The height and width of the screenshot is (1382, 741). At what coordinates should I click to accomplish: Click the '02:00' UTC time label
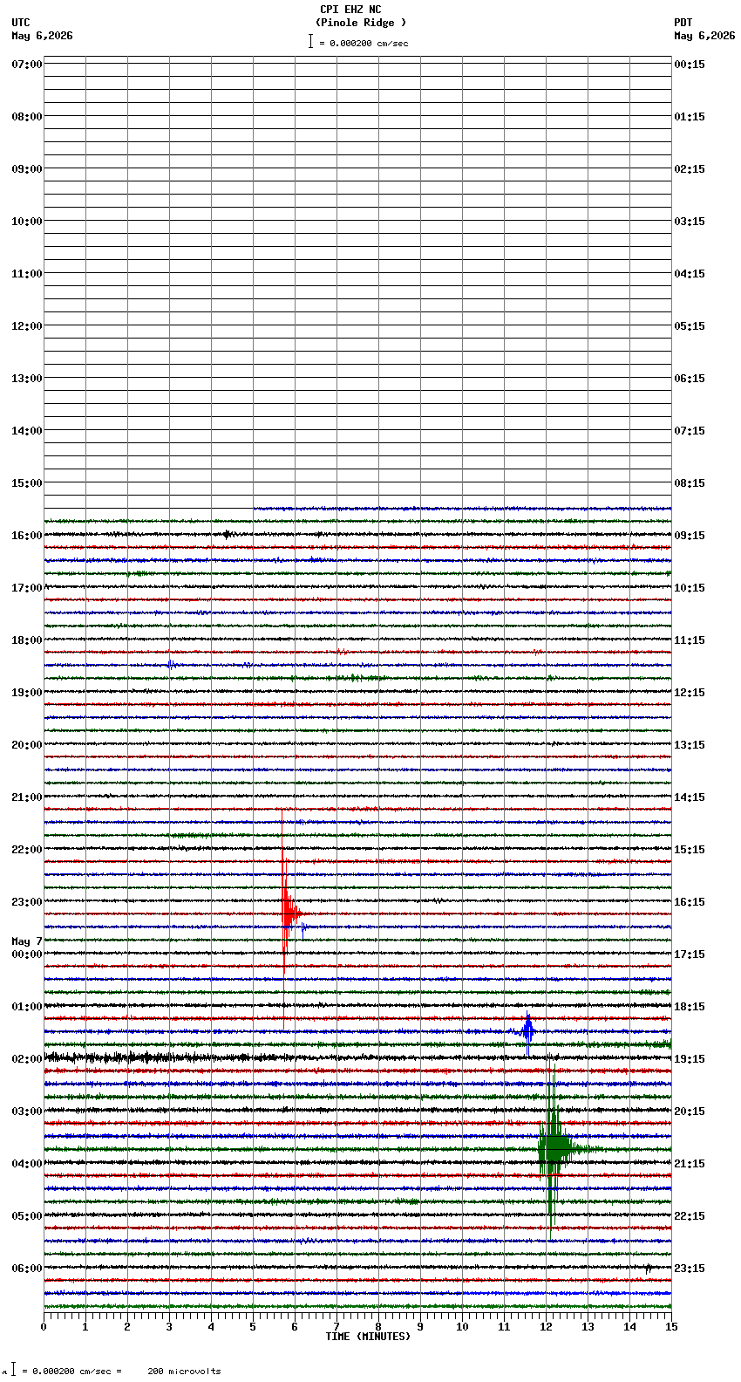click(x=27, y=1059)
